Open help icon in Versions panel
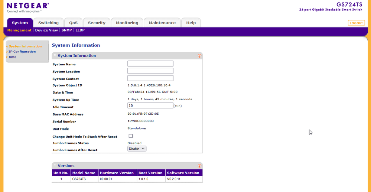The image size is (371, 192). point(199,166)
